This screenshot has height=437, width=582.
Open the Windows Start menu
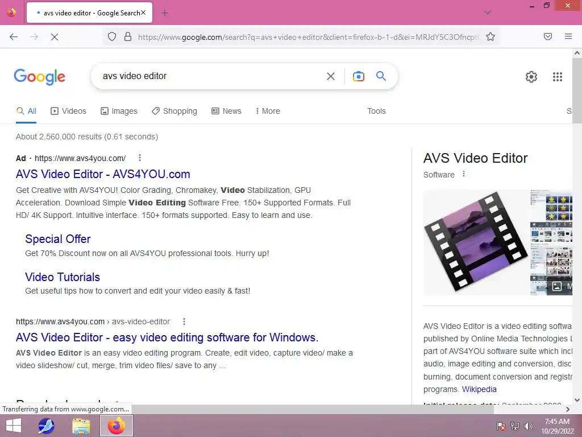(14, 426)
